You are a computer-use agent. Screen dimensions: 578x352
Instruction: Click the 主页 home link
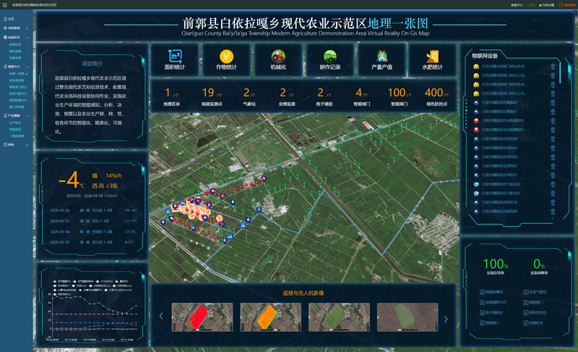11,19
